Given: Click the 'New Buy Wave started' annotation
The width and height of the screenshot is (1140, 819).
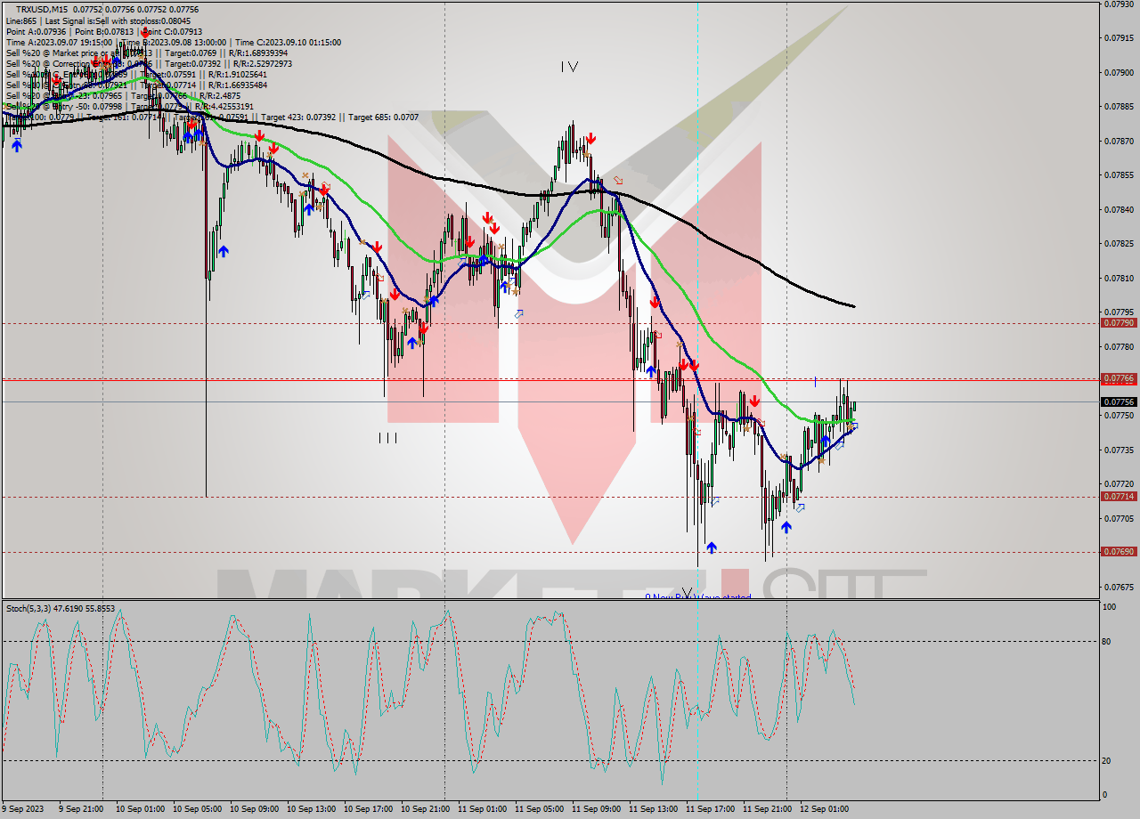Looking at the screenshot, I should tap(702, 596).
